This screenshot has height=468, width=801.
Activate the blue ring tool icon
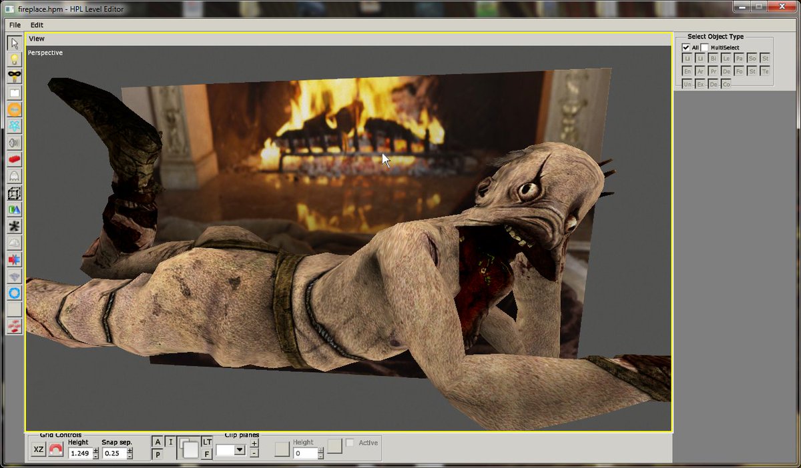coord(14,293)
